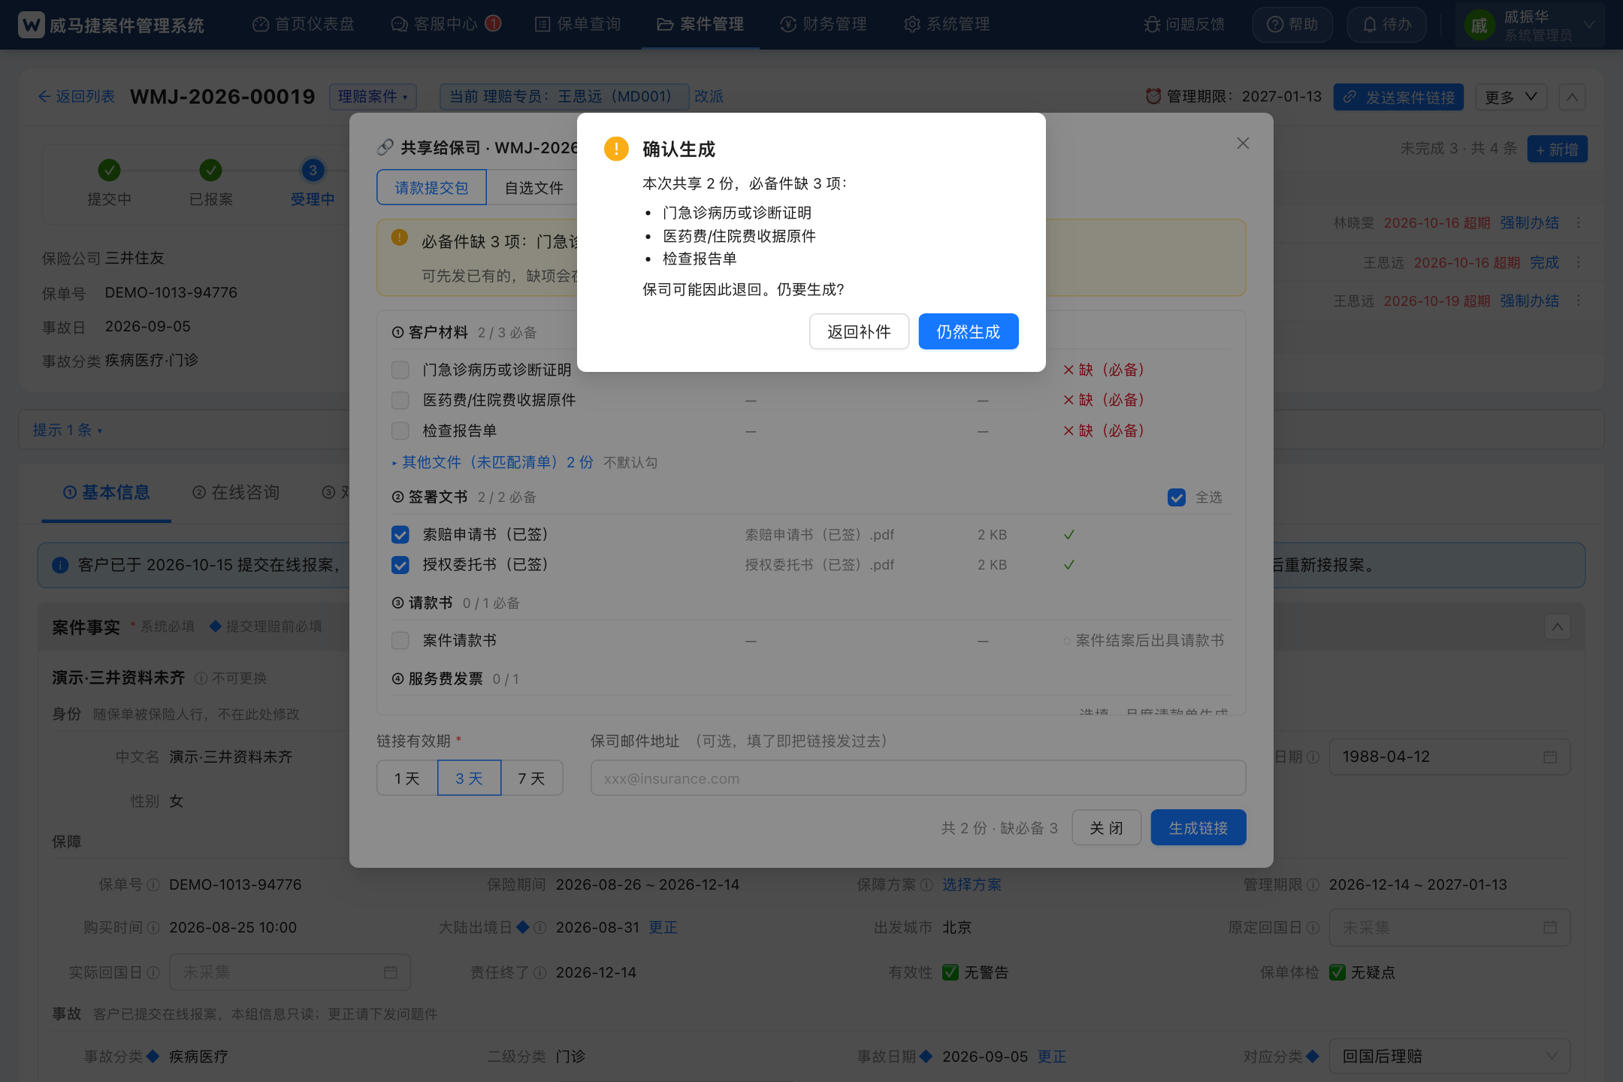
Task: Check 检查报告单 checkbox
Action: click(400, 431)
